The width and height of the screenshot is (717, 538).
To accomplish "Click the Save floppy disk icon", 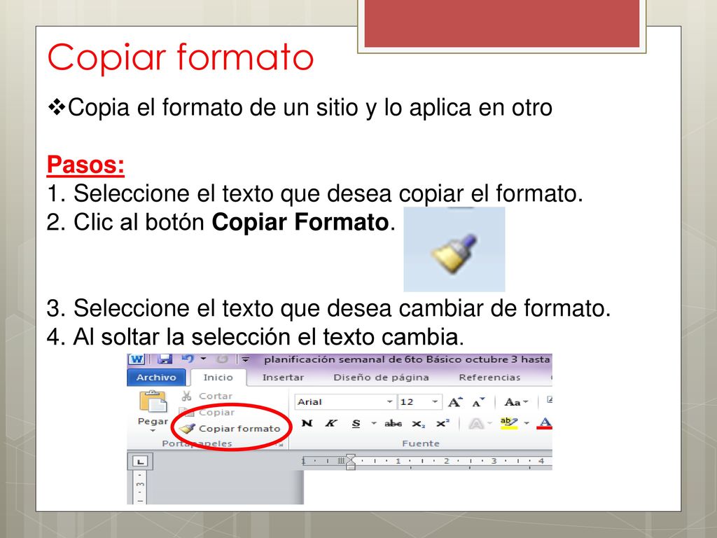I will tap(164, 359).
